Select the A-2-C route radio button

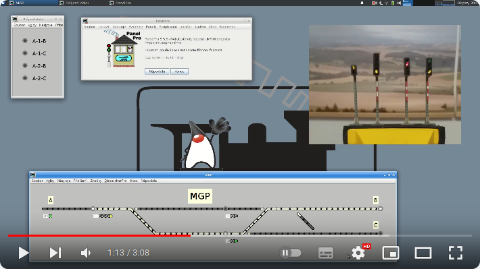coord(25,78)
